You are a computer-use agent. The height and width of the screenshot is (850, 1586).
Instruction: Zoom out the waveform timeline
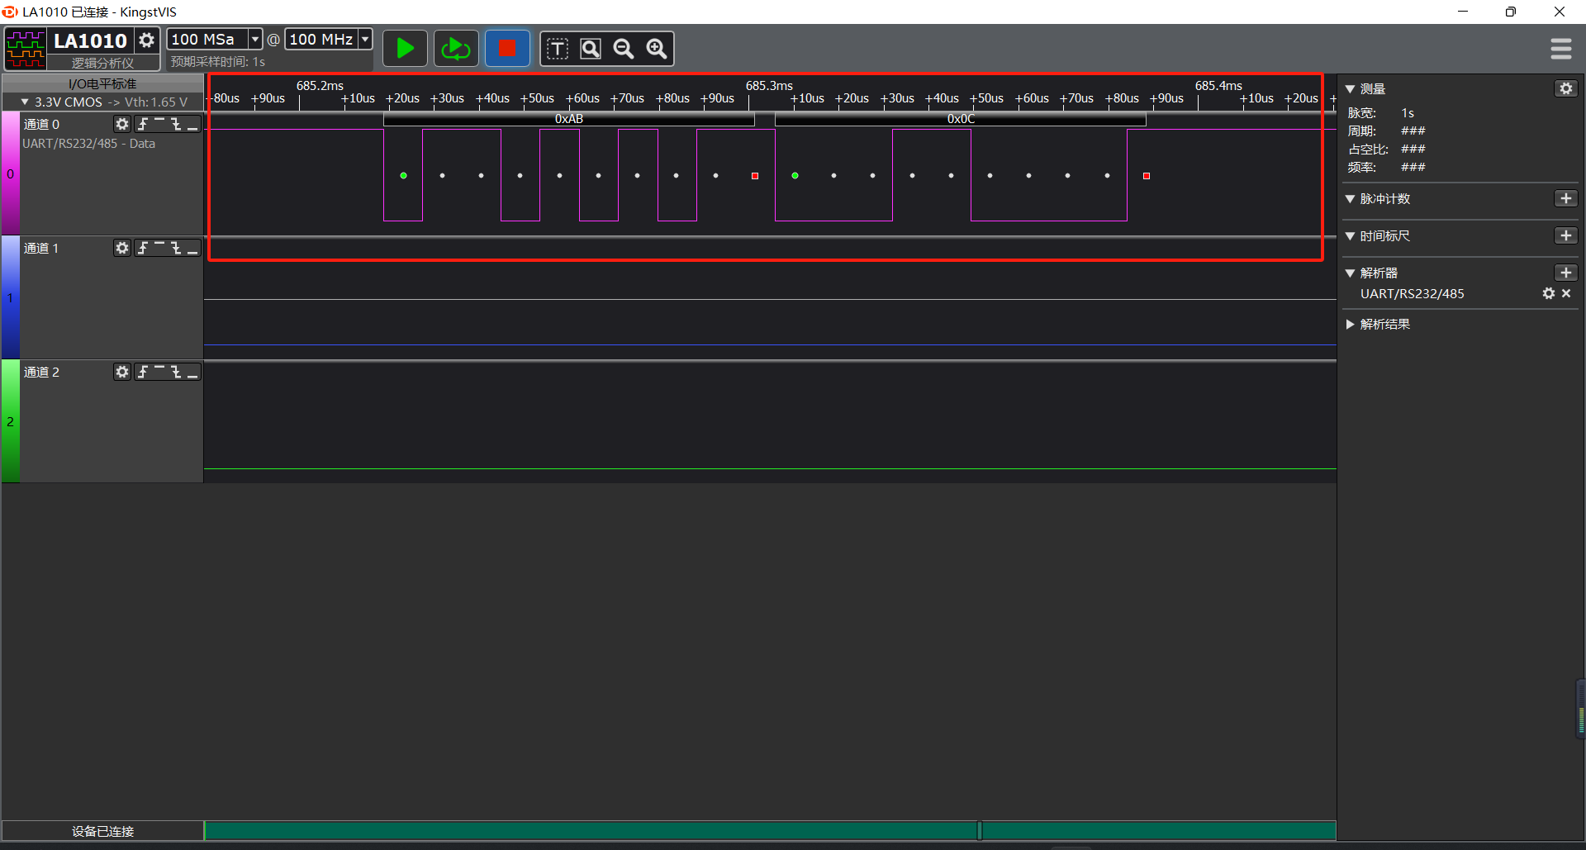pyautogui.click(x=624, y=49)
